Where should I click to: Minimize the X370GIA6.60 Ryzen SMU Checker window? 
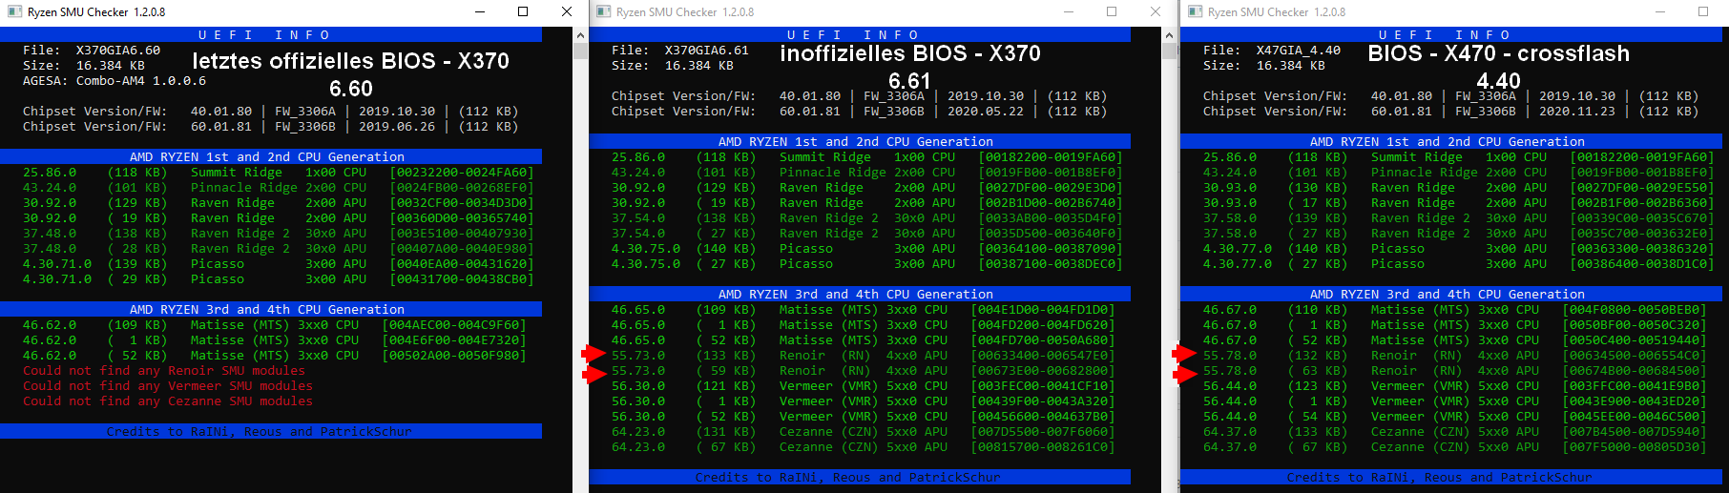(479, 11)
